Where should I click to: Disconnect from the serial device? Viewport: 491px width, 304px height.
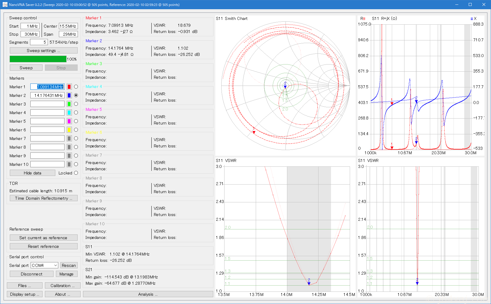pos(32,274)
